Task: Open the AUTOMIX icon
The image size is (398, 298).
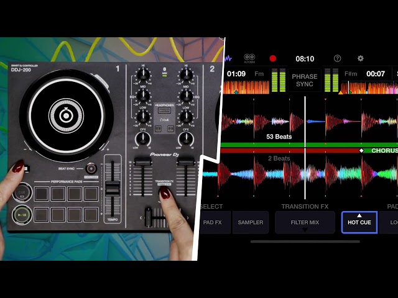Action: (x=249, y=58)
